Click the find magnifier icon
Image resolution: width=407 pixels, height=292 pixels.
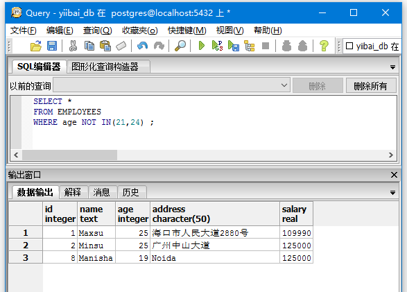pos(180,46)
